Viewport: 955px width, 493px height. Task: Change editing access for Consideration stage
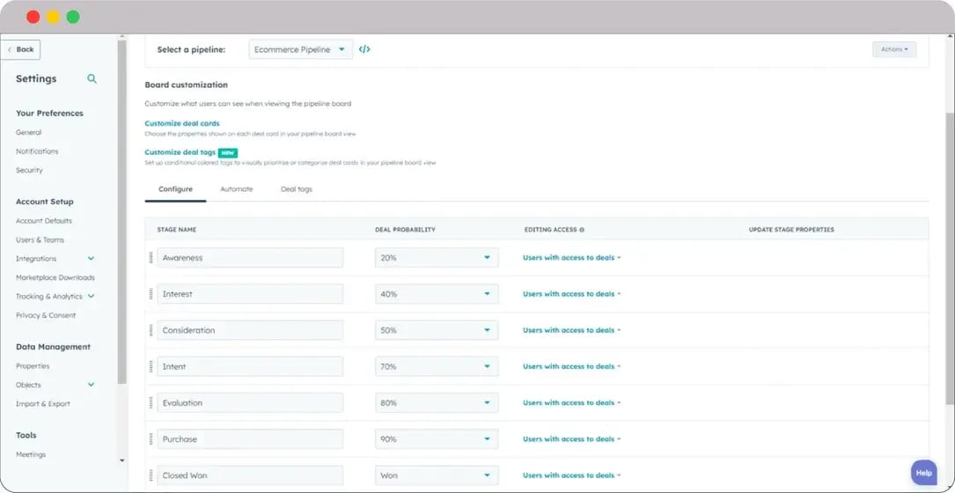(x=571, y=330)
